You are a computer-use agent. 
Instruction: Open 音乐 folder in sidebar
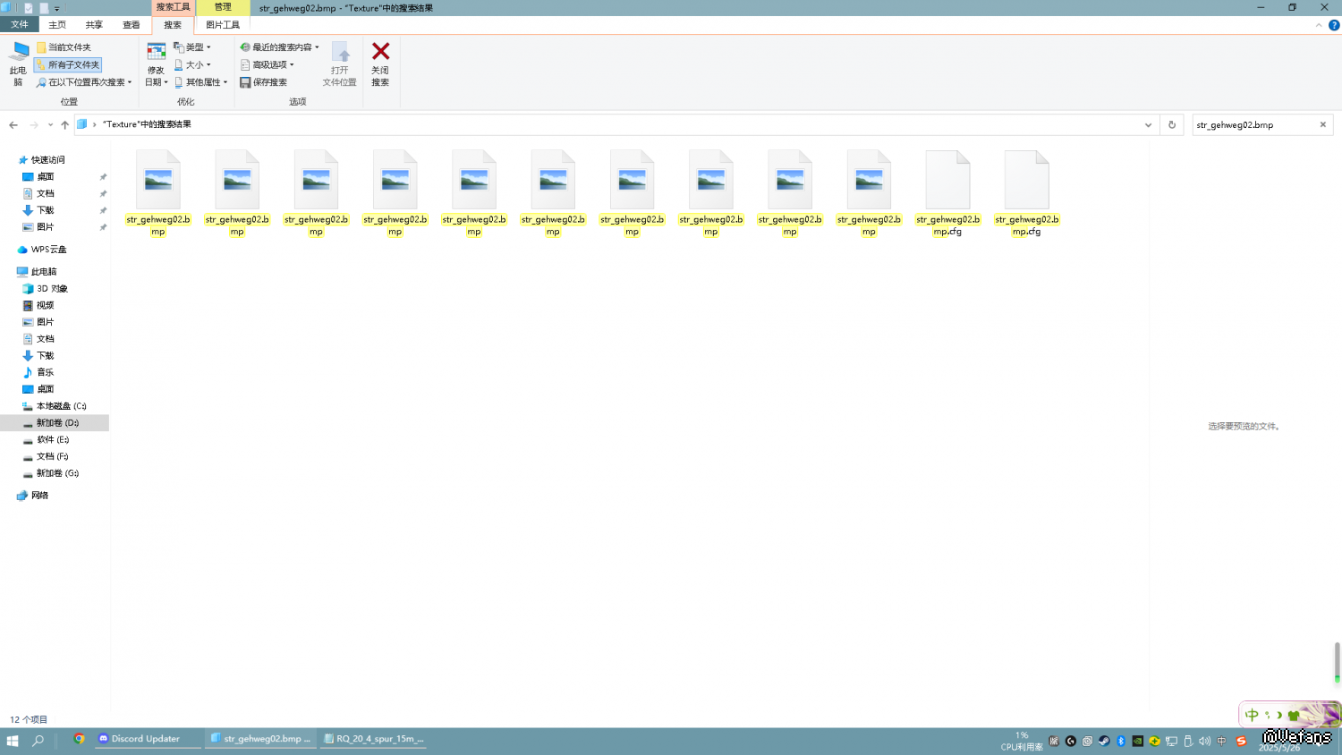tap(38, 372)
